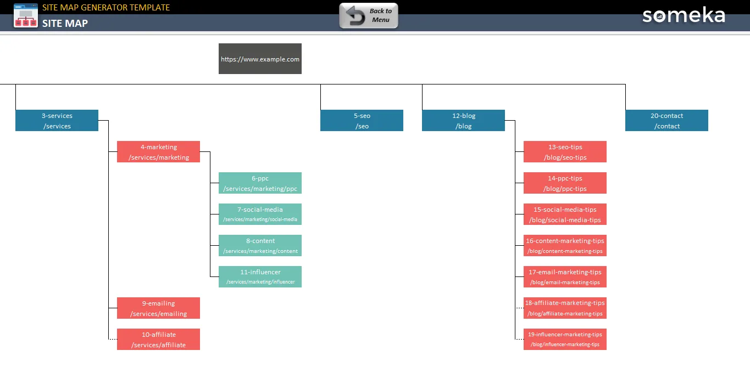Click the 13-seo-tips blog node

565,152
